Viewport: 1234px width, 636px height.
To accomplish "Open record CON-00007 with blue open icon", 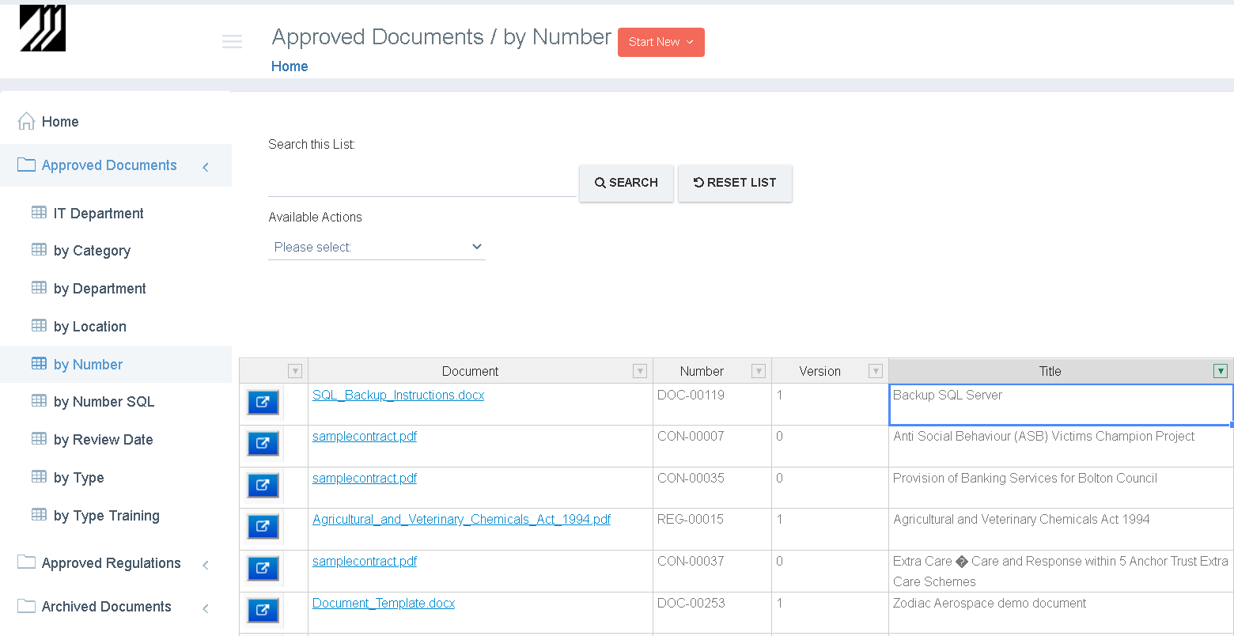I will click(x=263, y=444).
